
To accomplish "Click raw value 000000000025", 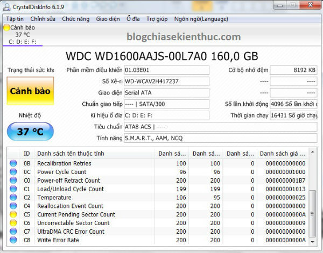I will point(285,198).
